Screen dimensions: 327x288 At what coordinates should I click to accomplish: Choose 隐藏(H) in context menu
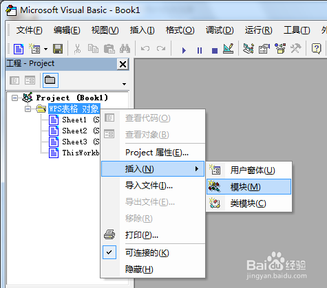pos(153,269)
